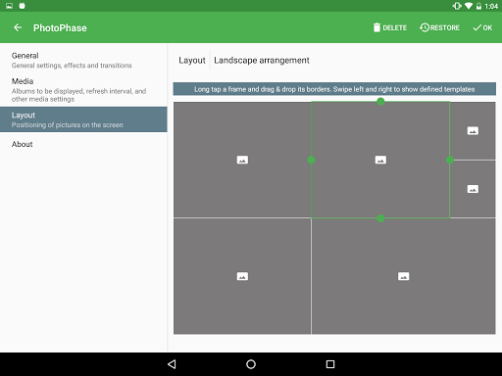
Task: Select the Layout sidebar item
Action: (x=83, y=119)
